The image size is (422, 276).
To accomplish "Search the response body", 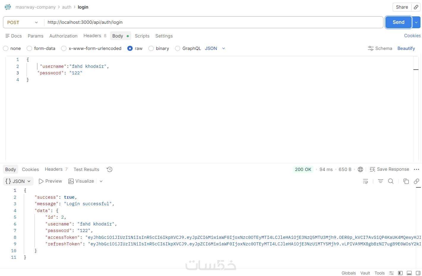I will [x=391, y=181].
